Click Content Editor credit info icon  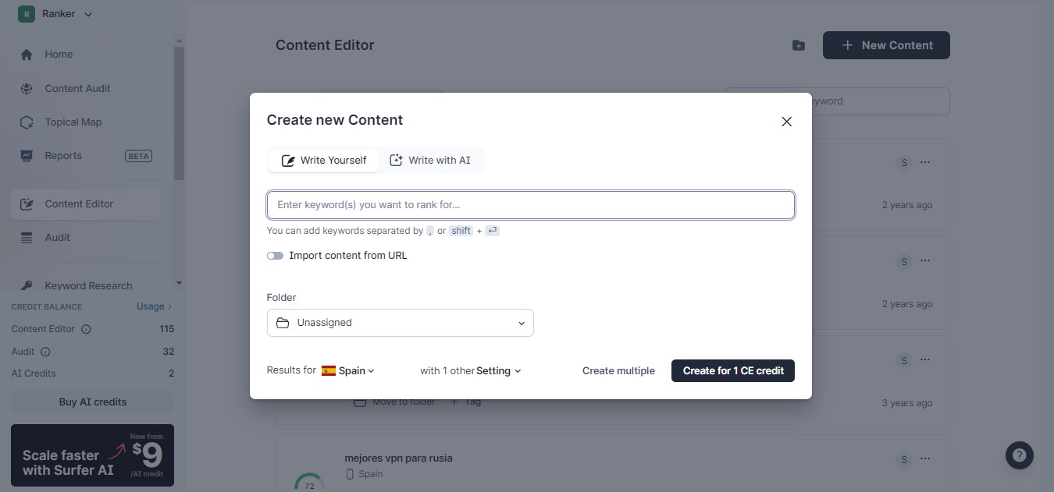(x=86, y=329)
